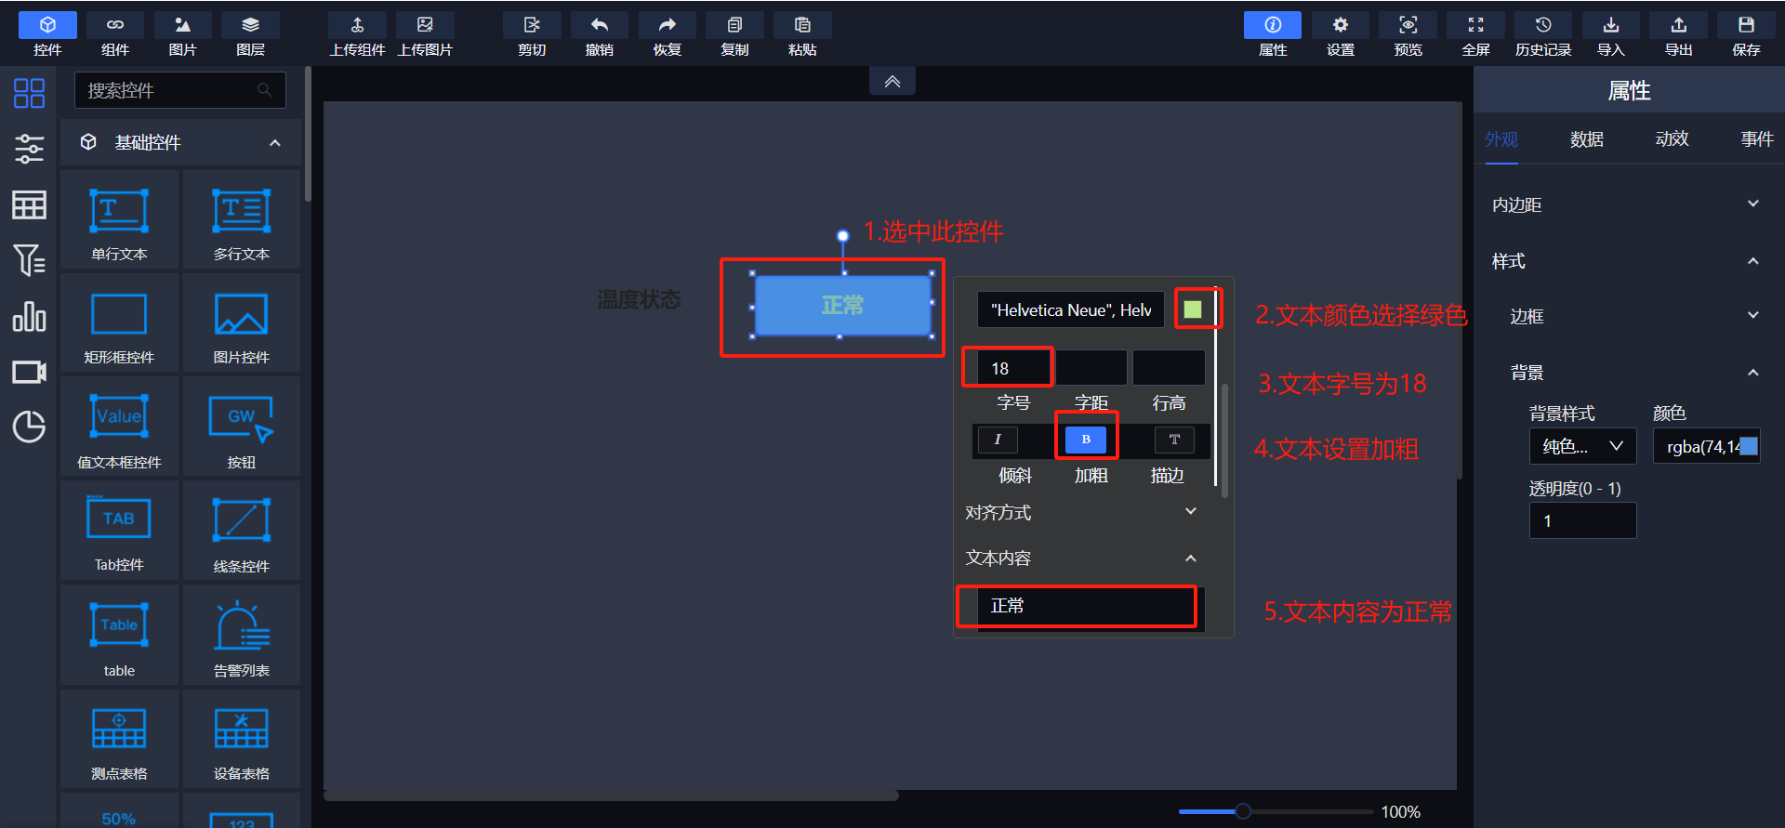The image size is (1785, 828).
Task: Pick the 值文本框控件 value textbox widget
Action: coord(119,428)
